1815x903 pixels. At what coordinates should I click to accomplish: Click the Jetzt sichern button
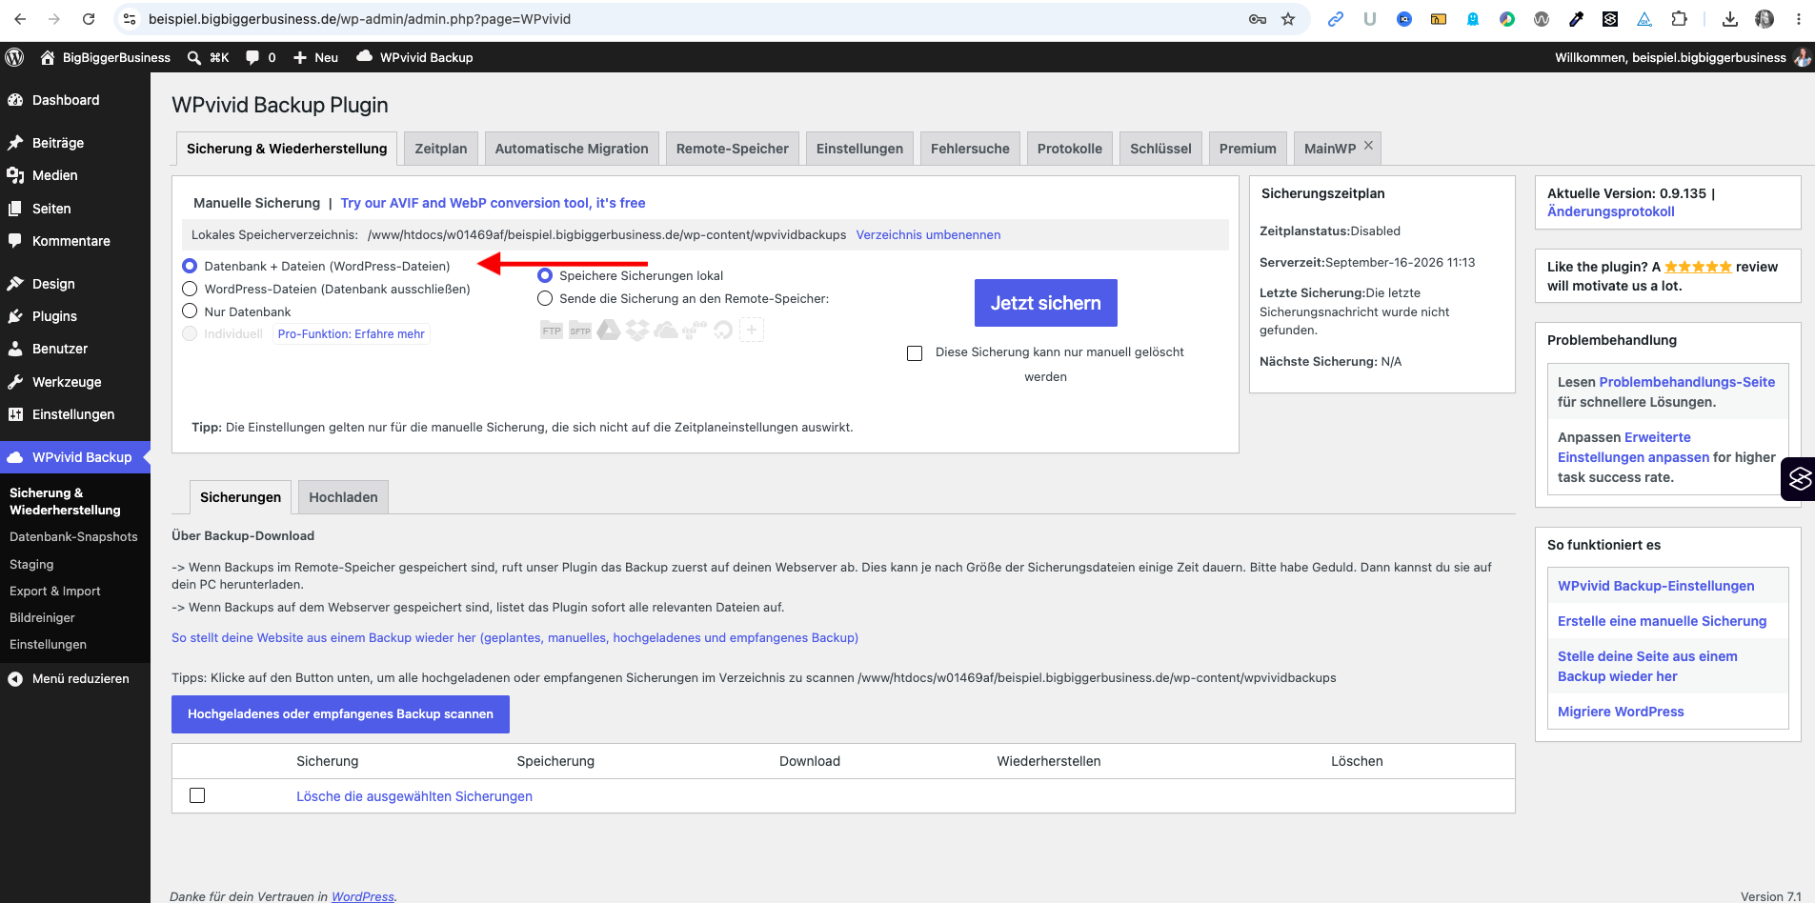1045,303
